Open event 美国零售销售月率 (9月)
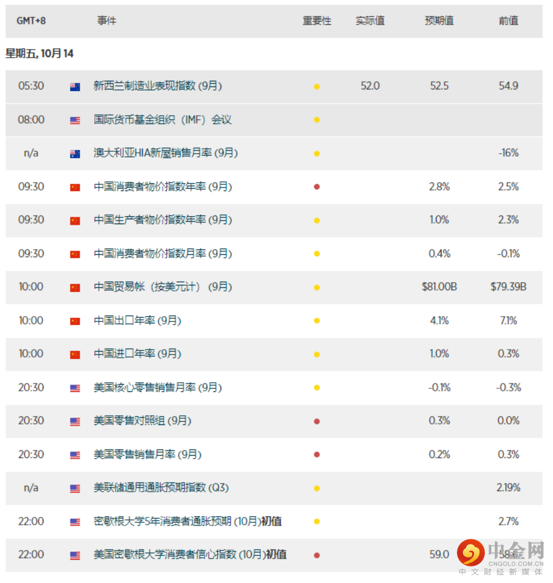Viewport: 553px width, 583px height. 148,454
